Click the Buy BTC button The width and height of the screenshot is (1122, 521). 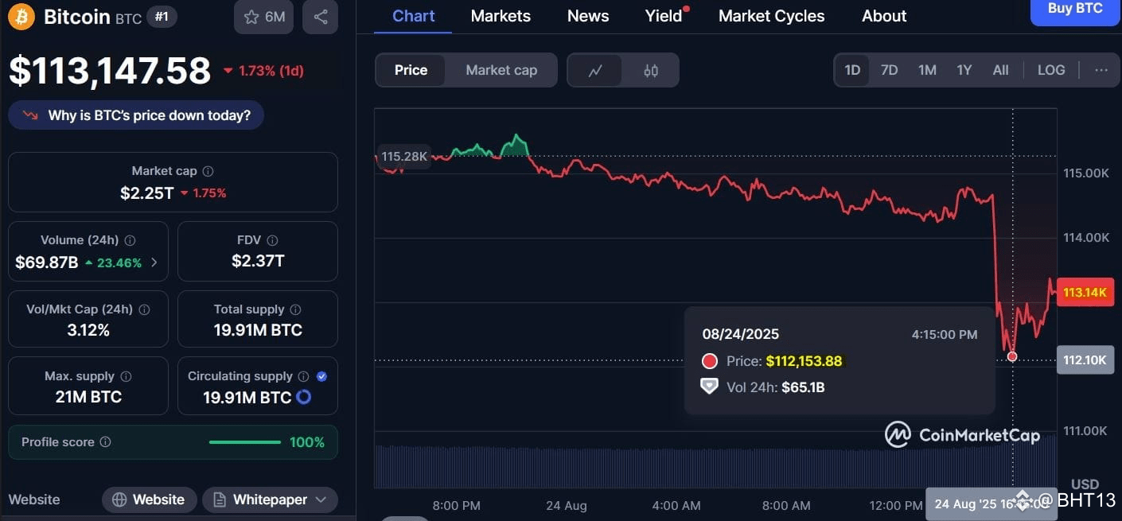(x=1075, y=10)
